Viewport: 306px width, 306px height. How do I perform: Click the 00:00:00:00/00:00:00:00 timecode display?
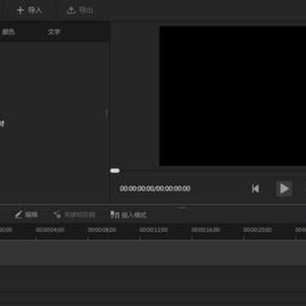155,189
